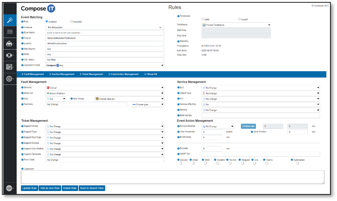Open the robot automation icon in sidebar
Viewport: 337px width, 201px height.
tap(10, 44)
